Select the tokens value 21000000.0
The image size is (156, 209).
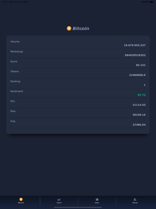coord(137,75)
